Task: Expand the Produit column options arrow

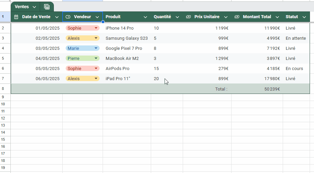Action: point(145,17)
